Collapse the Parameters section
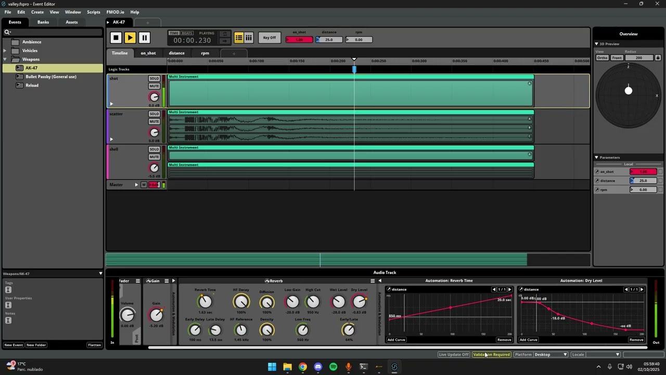The width and height of the screenshot is (666, 375). [x=597, y=157]
